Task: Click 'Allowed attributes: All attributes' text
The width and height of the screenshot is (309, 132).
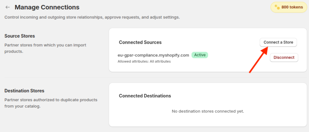Action: click(144, 61)
